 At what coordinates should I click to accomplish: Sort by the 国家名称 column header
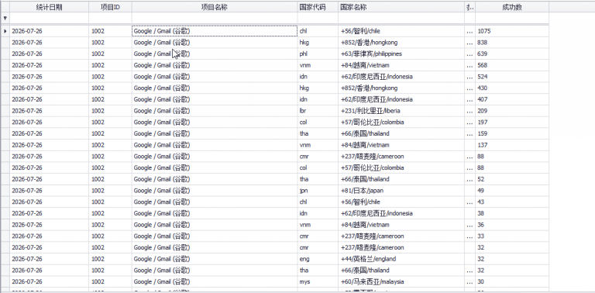401,7
